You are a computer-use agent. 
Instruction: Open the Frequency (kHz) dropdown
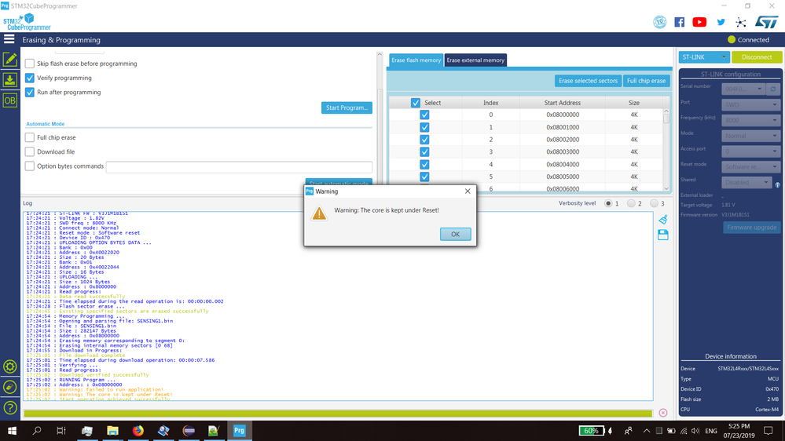click(750, 120)
